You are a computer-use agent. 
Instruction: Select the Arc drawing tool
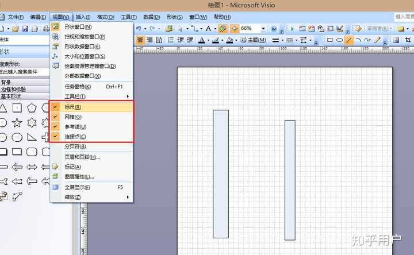pos(358,40)
